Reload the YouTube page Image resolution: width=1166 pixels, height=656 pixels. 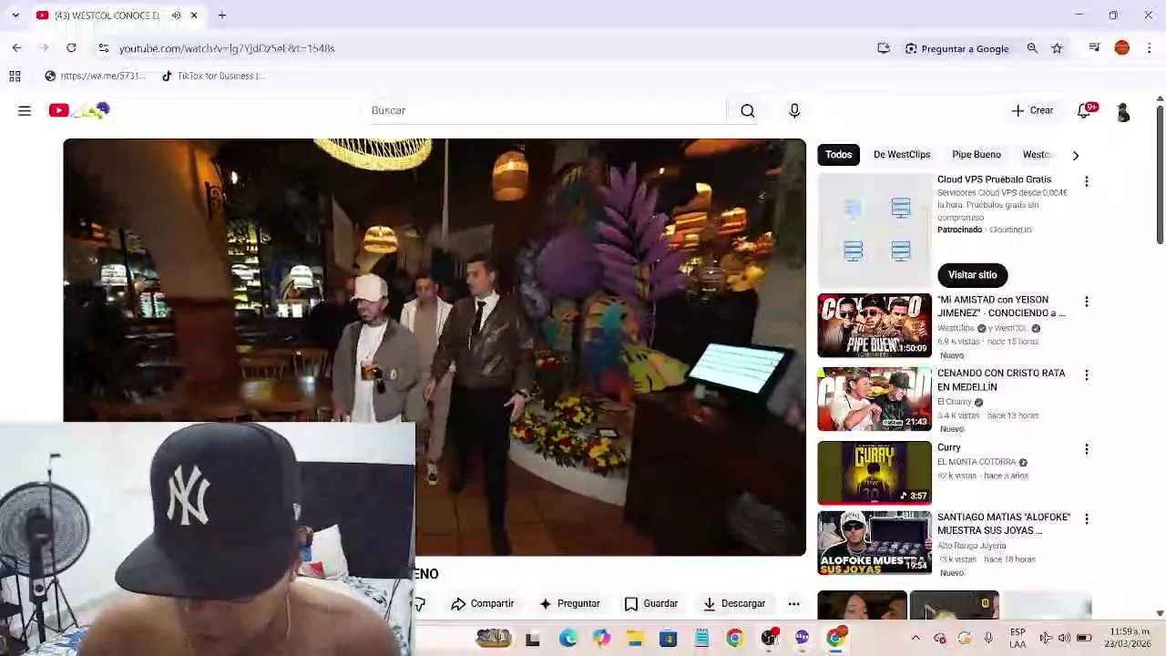coord(71,48)
